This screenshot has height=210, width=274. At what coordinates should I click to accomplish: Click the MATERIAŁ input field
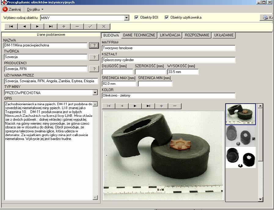pos(169,48)
